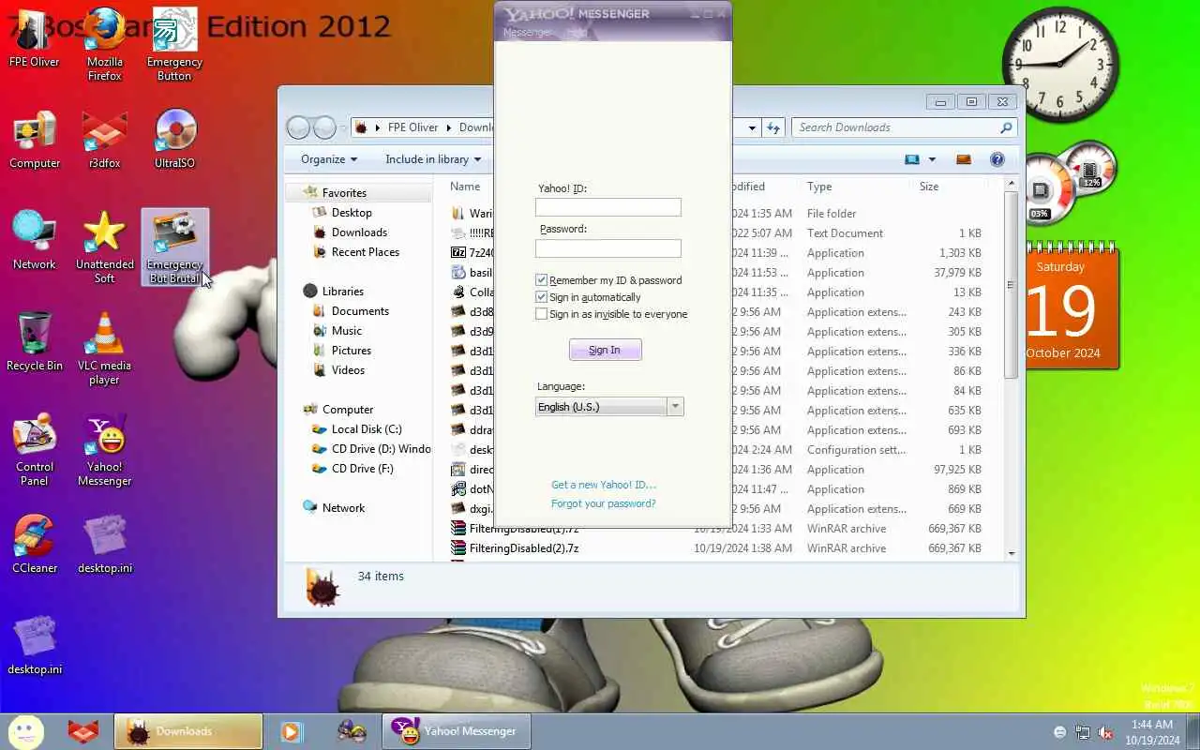This screenshot has height=750, width=1200.
Task: Select the r3dfox desktop shortcut
Action: (x=105, y=139)
